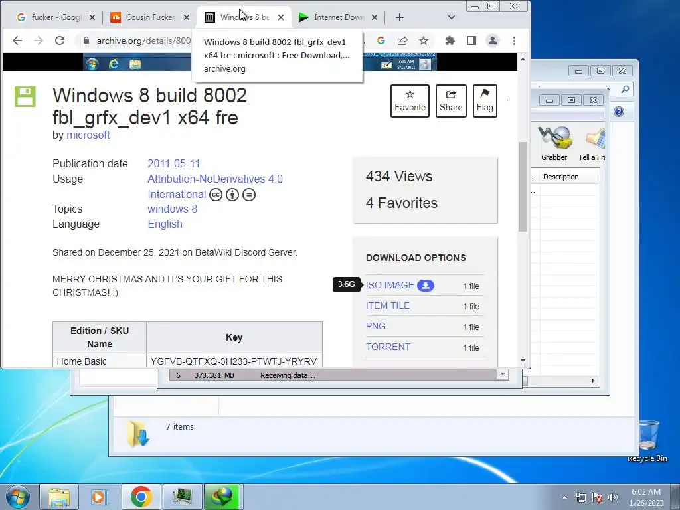Click the share page icon in address bar
The width and height of the screenshot is (680, 510).
click(402, 41)
